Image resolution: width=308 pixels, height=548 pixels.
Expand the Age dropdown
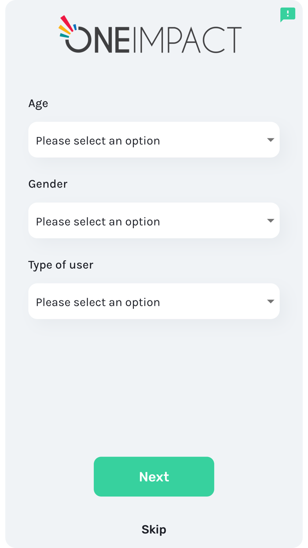click(154, 140)
